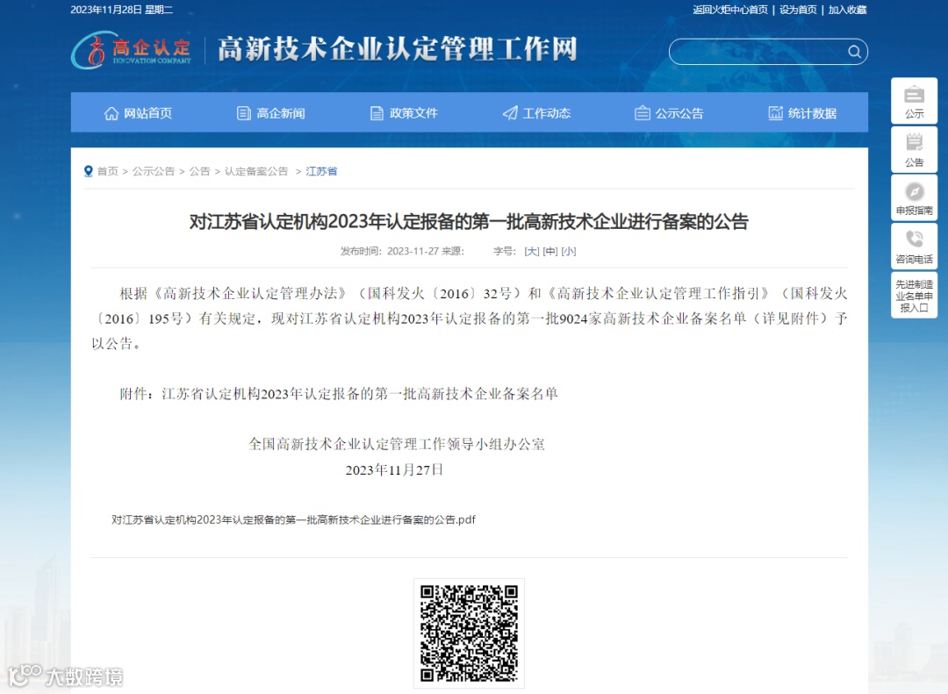The width and height of the screenshot is (948, 694).
Task: Go to 认定备案公告 in the breadcrumb
Action: [256, 171]
